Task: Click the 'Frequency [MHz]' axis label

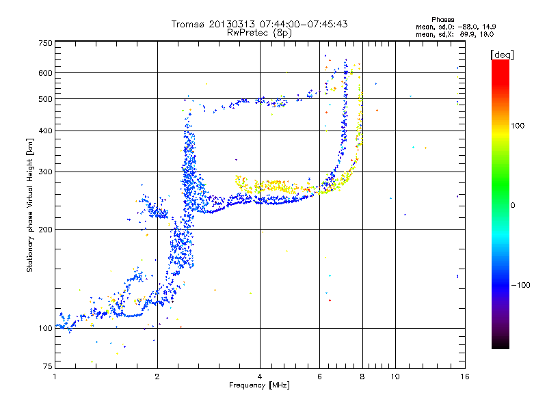Action: (259, 385)
